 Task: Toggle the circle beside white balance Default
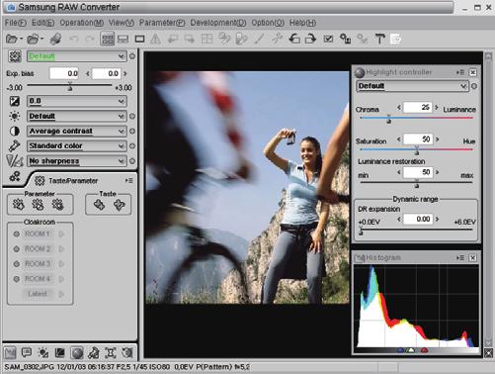point(132,116)
